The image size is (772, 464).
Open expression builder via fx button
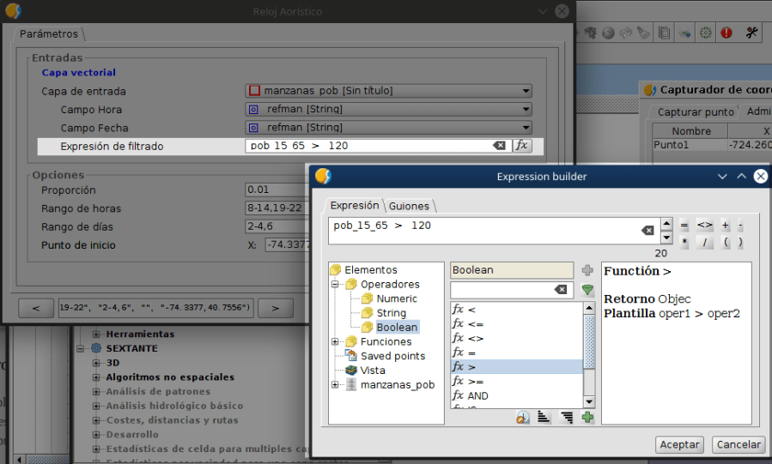[521, 146]
